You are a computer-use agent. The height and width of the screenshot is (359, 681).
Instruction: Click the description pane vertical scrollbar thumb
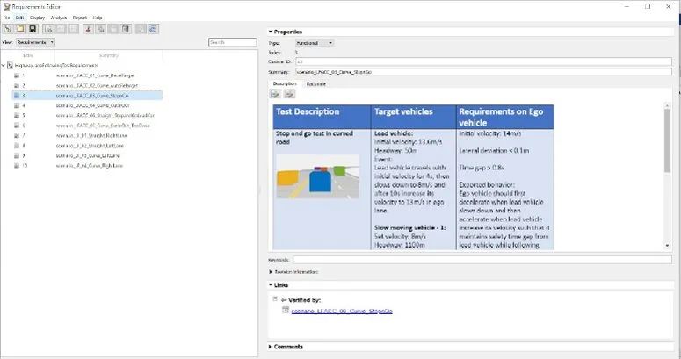click(667, 140)
